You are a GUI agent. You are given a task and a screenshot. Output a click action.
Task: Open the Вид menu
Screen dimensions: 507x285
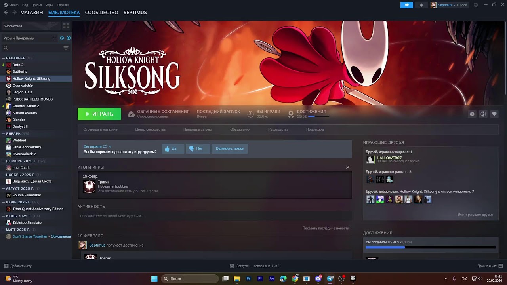point(25,5)
